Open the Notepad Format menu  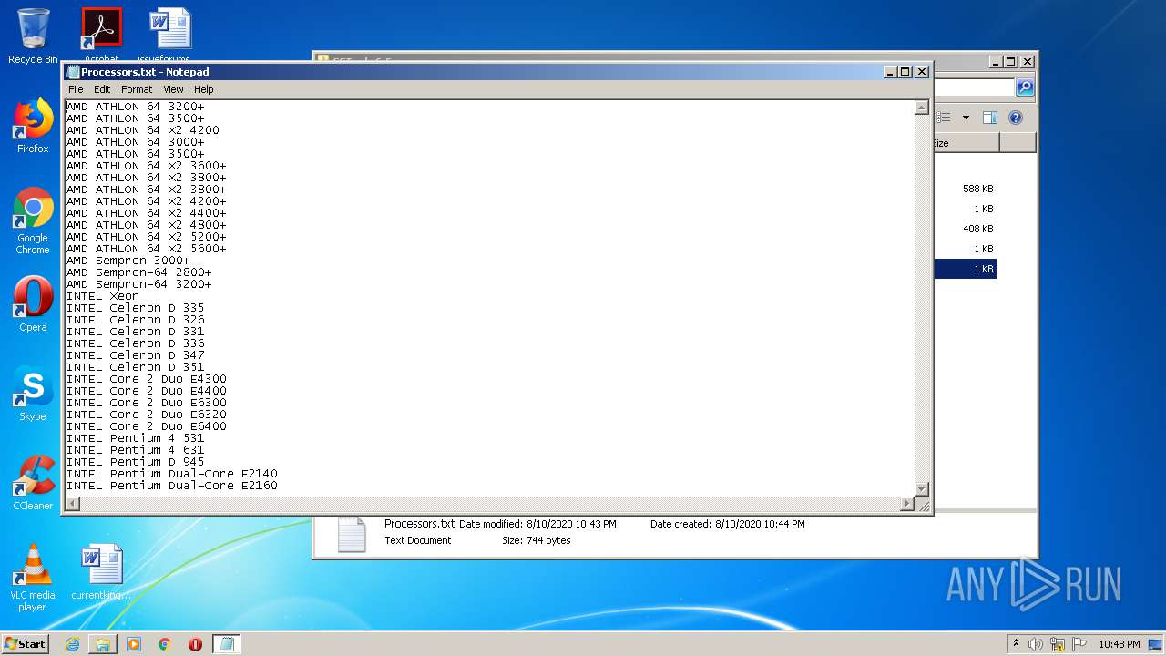click(137, 89)
